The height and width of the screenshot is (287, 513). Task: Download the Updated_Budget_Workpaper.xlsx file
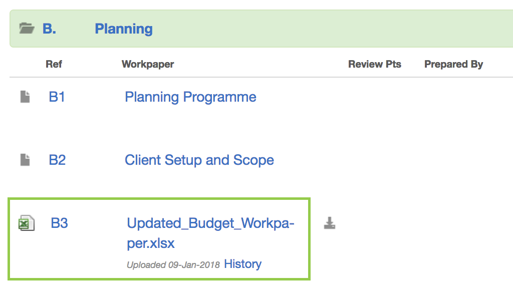click(x=330, y=223)
